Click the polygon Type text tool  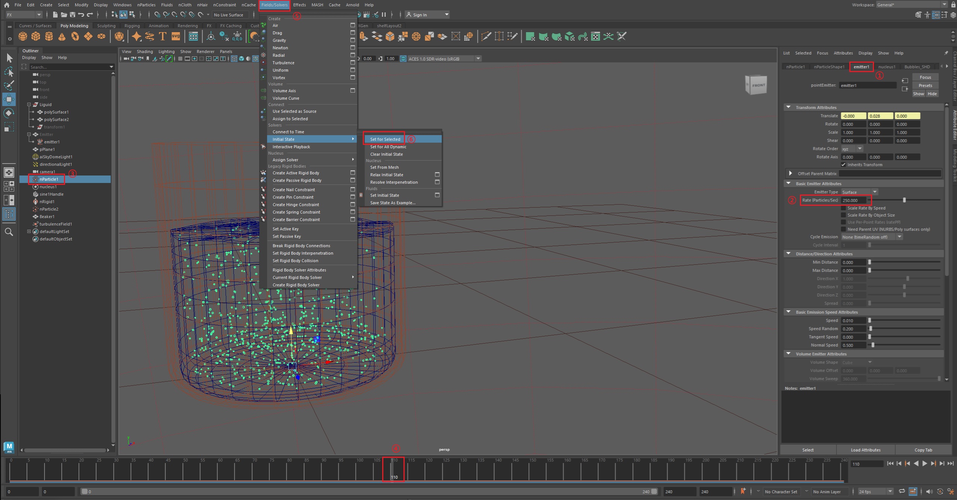(x=162, y=36)
